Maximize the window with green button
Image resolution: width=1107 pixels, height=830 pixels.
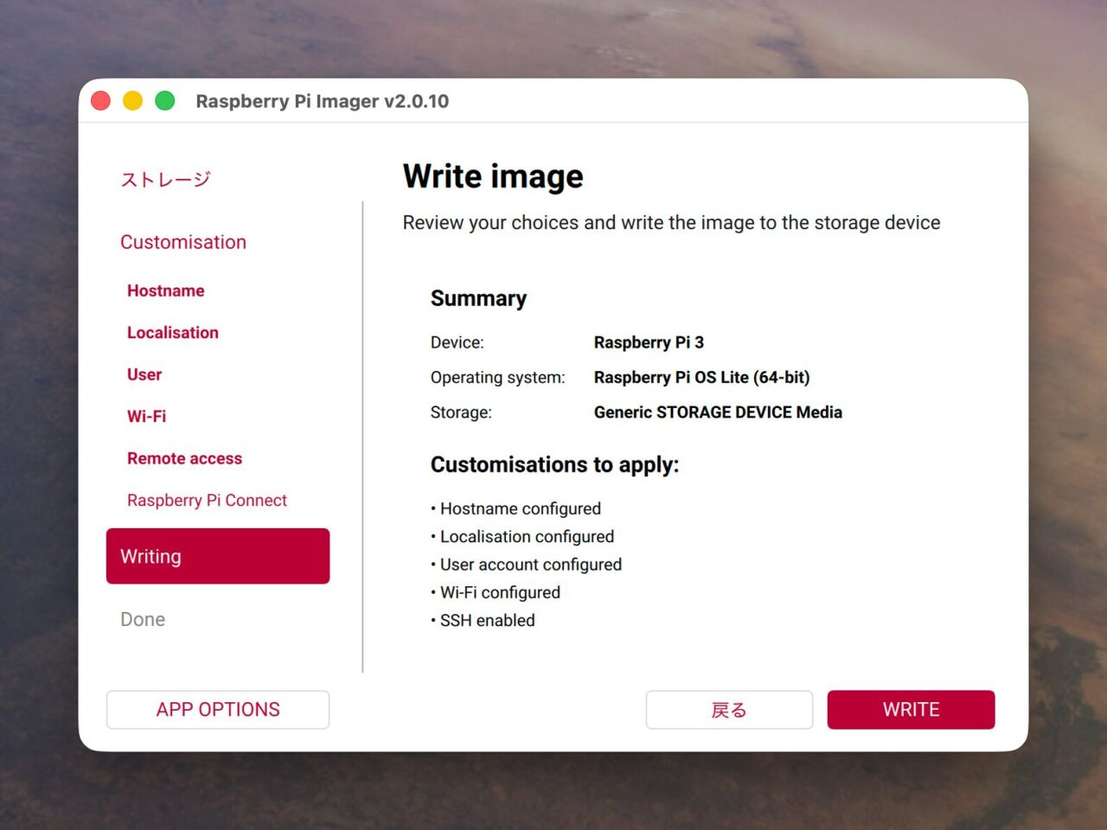point(165,101)
